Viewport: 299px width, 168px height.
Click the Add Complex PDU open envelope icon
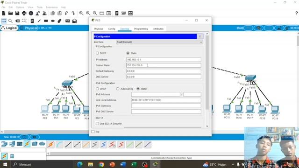point(75,21)
